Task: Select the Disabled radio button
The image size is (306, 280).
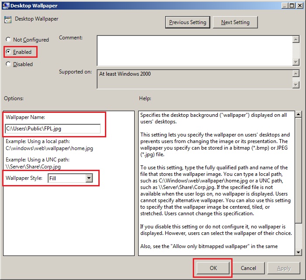Action: click(x=8, y=64)
